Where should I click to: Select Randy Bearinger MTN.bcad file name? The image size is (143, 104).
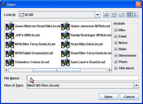(91, 35)
